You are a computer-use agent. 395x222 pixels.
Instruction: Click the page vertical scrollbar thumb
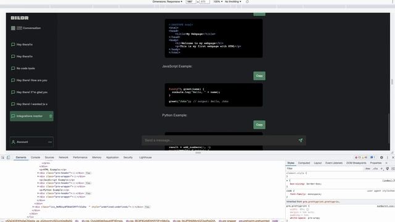[x=389, y=128]
